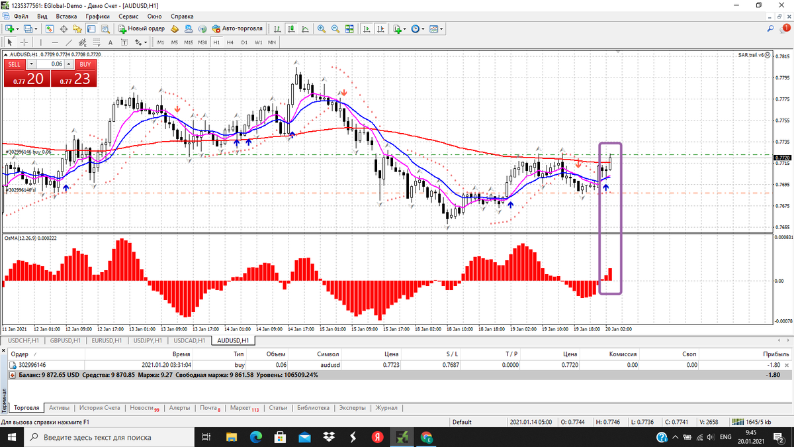Viewport: 794px width, 447px height.
Task: Toggle the Data Window crosshair-circle icon
Action: [x=64, y=28]
